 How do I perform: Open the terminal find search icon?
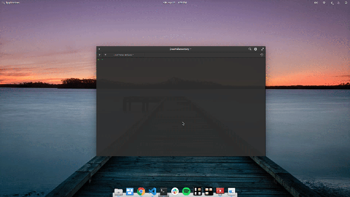tap(250, 49)
